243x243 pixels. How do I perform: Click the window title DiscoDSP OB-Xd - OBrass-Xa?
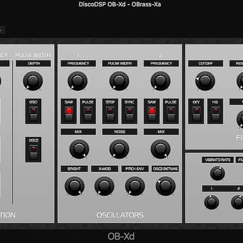pyautogui.click(x=120, y=4)
